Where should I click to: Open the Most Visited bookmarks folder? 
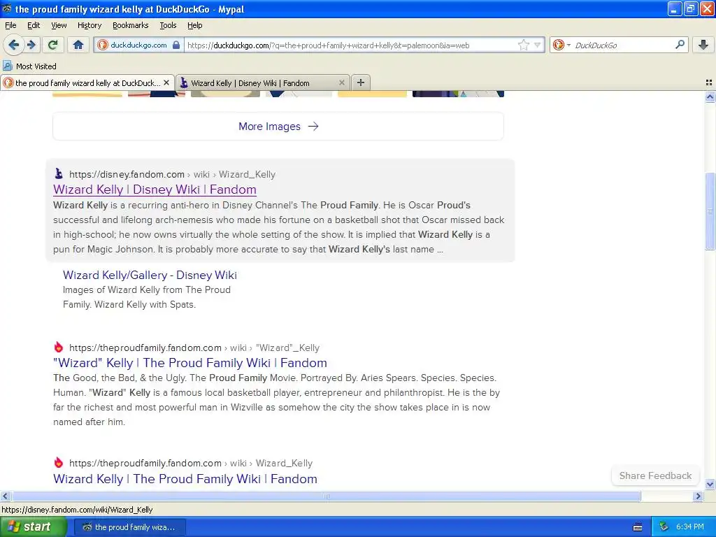pyautogui.click(x=29, y=66)
